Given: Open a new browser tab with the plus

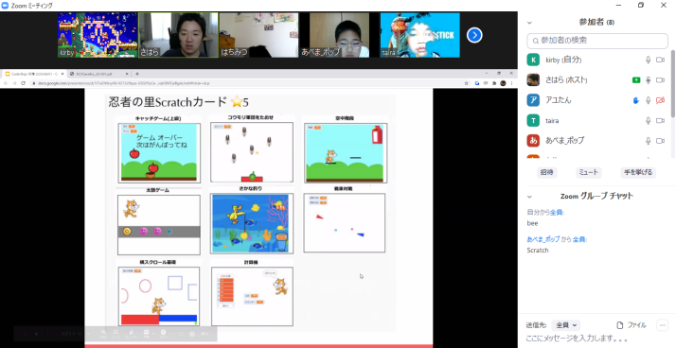Looking at the screenshot, I should [137, 74].
